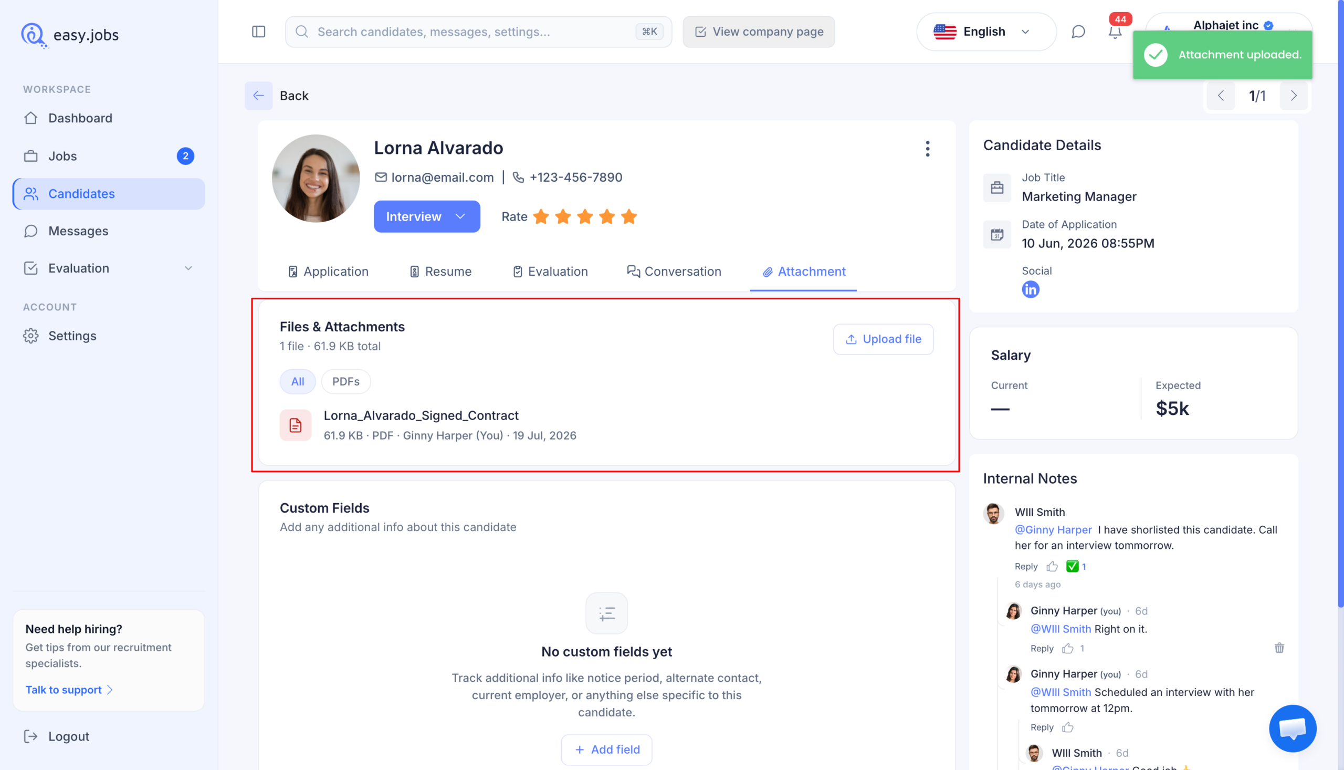Click the custom fields list icon
The height and width of the screenshot is (770, 1344).
[x=607, y=613]
